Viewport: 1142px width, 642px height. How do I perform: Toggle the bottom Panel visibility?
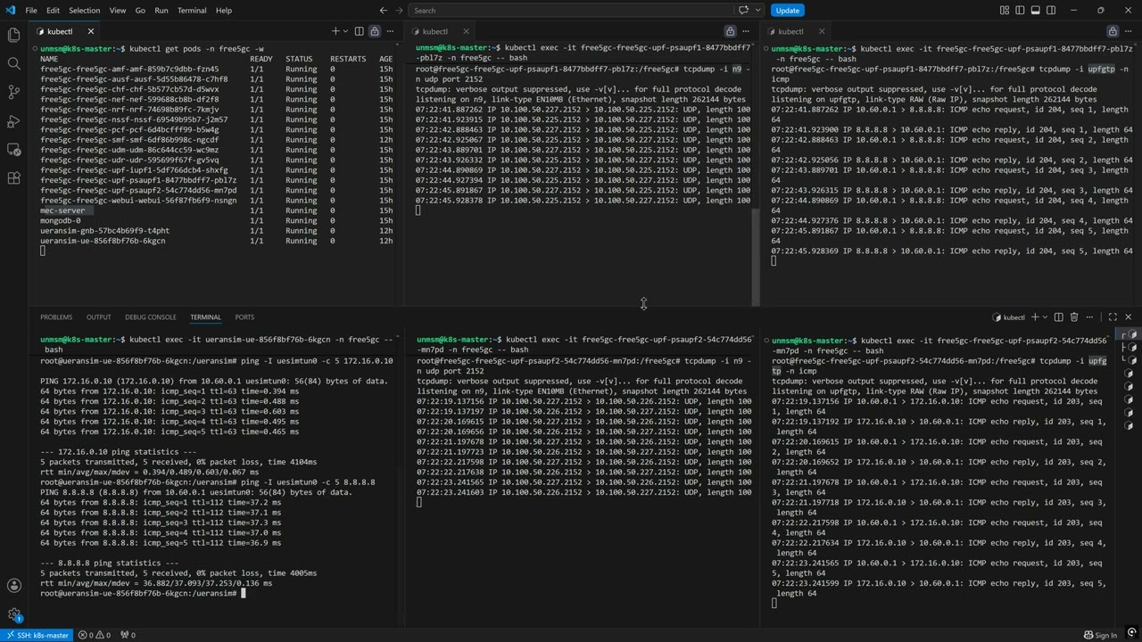coord(1037,11)
